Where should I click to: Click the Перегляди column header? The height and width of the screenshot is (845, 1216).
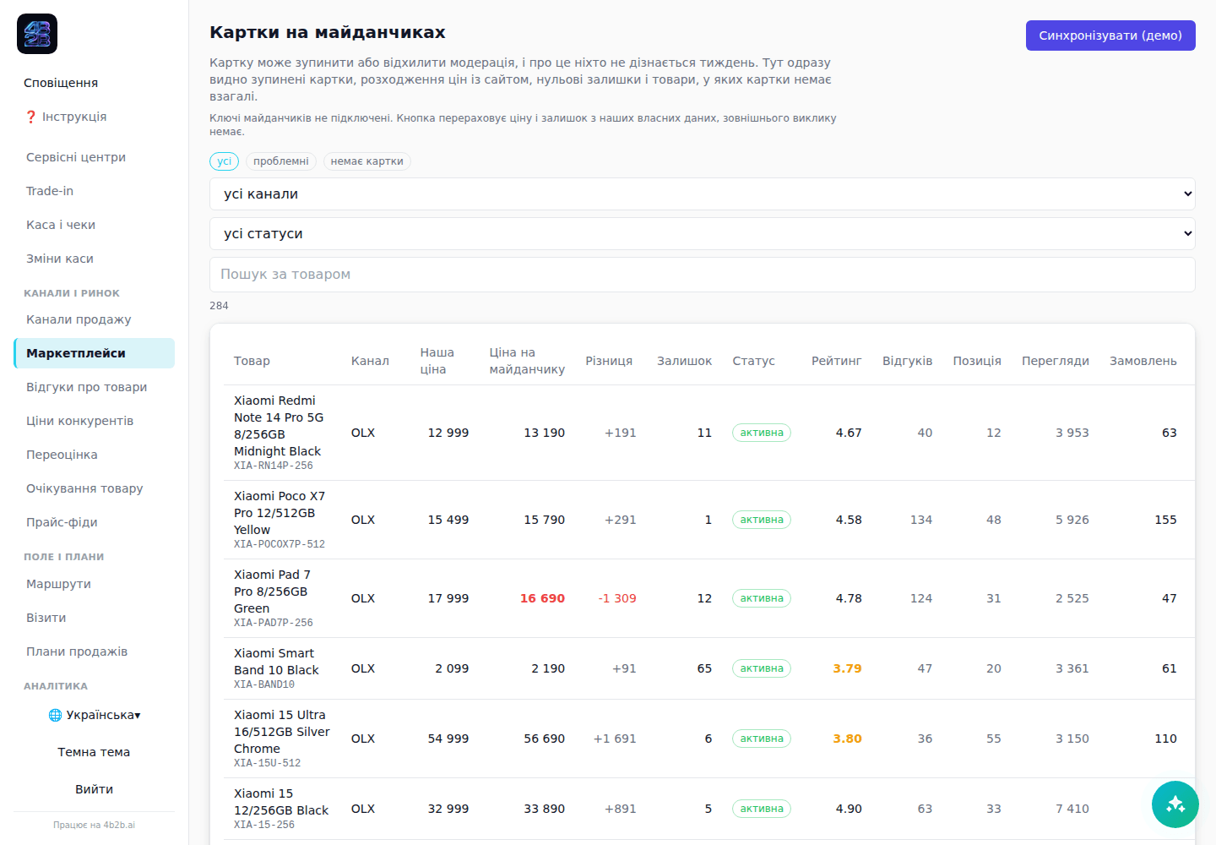pos(1056,361)
